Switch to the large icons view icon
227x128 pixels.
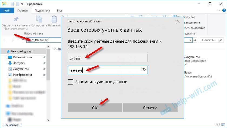pos(223,125)
